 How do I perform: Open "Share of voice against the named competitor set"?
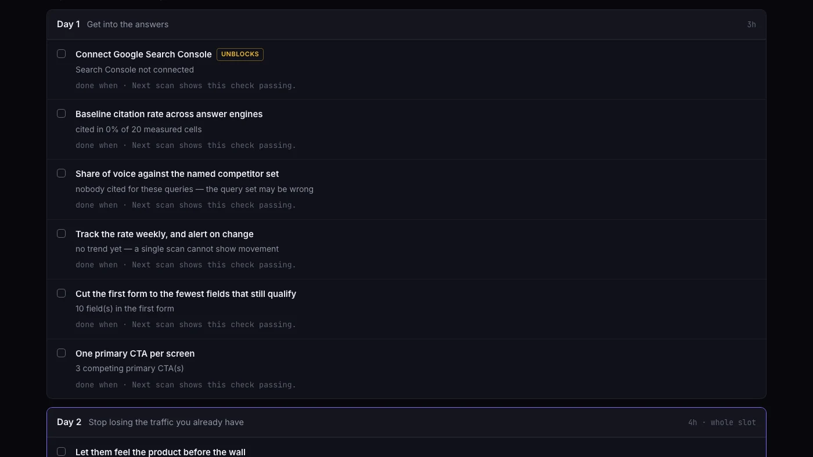tap(177, 173)
